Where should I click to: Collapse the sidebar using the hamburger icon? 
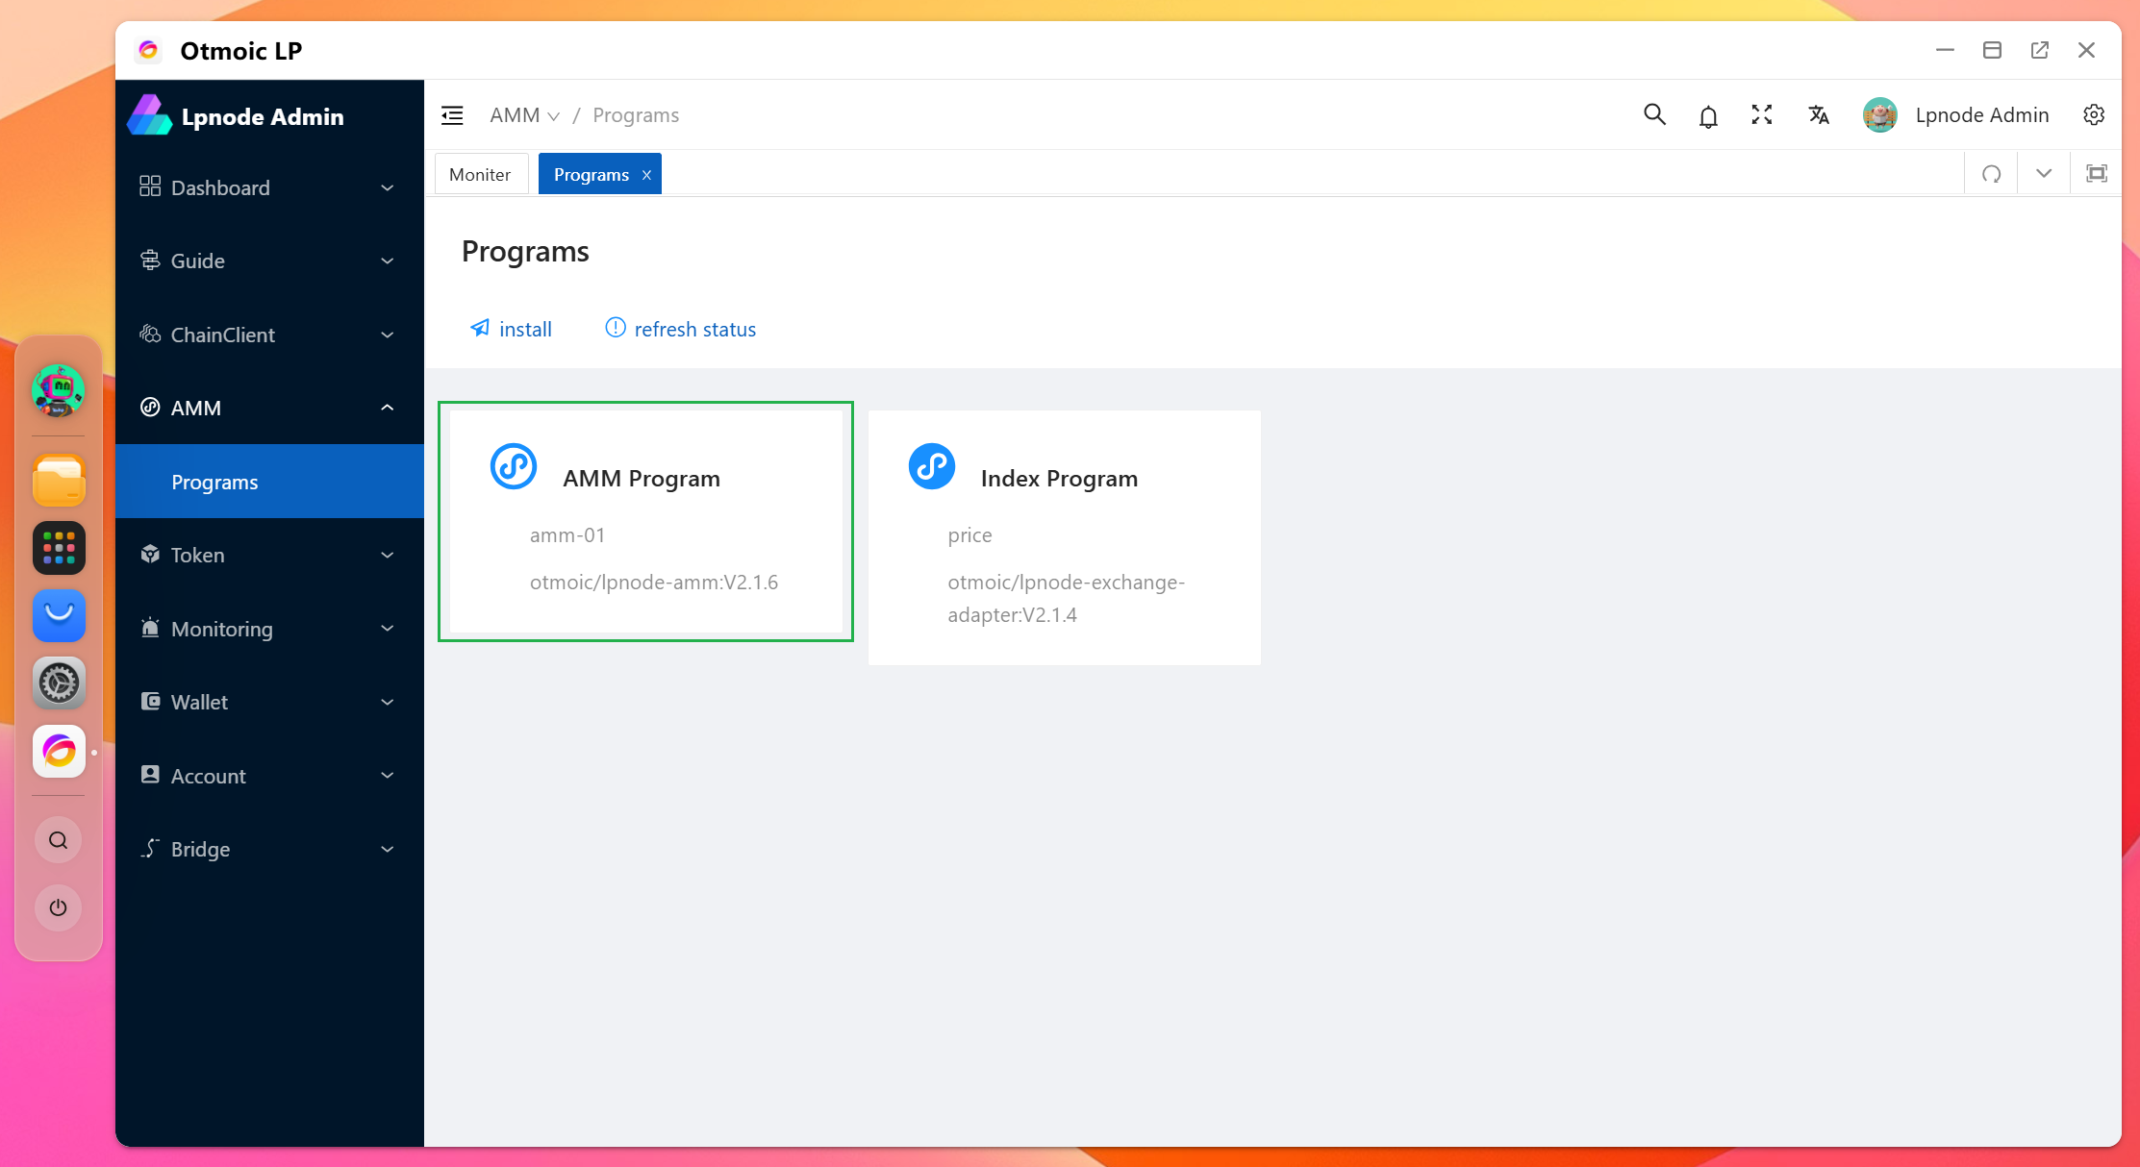pos(452,114)
